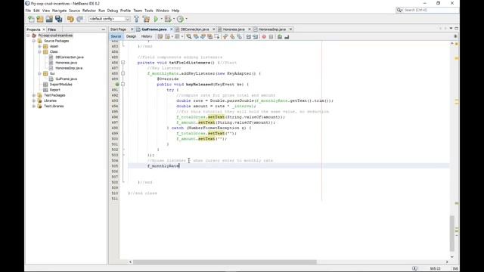The image size is (484, 272).
Task: Click the Toggle Bookmark editor icon
Action: 239,37
